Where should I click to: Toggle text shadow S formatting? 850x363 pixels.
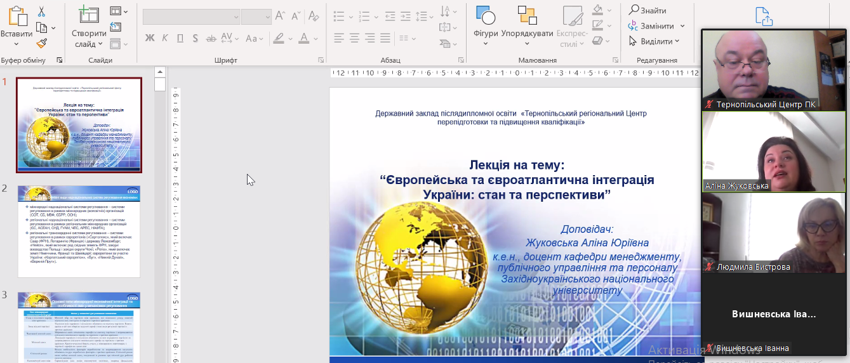tap(196, 38)
